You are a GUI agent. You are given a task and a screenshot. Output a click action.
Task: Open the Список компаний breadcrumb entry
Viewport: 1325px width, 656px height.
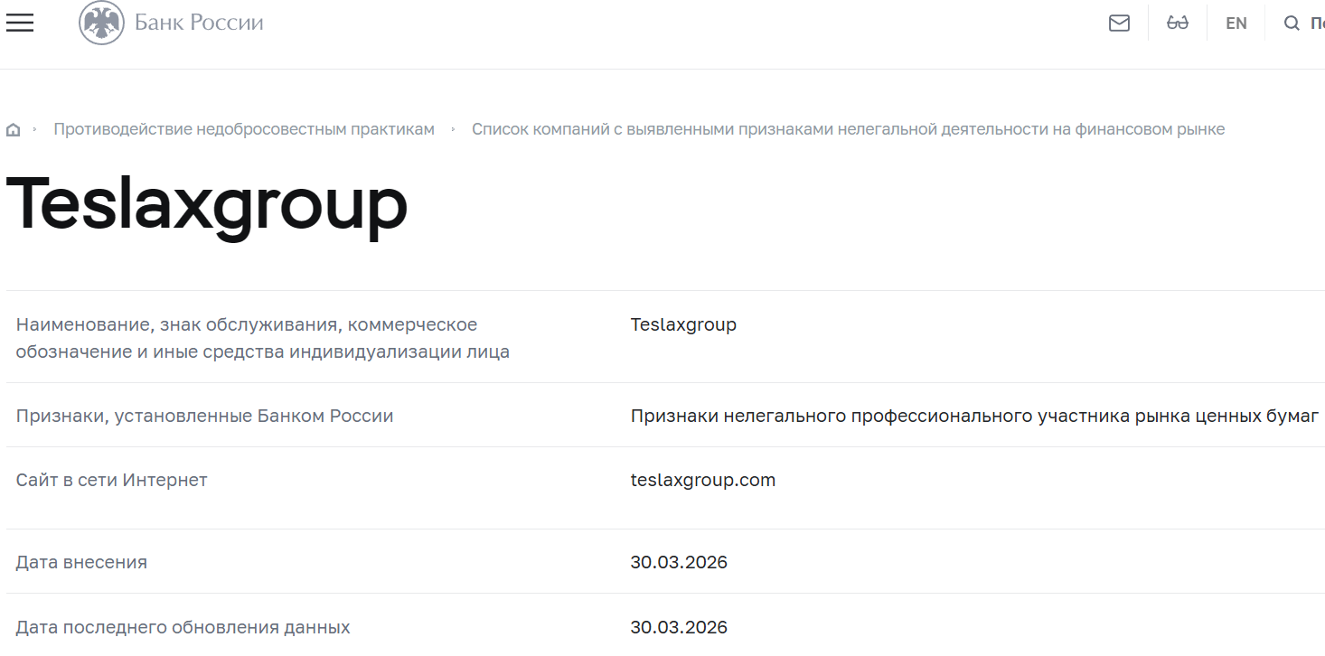848,128
